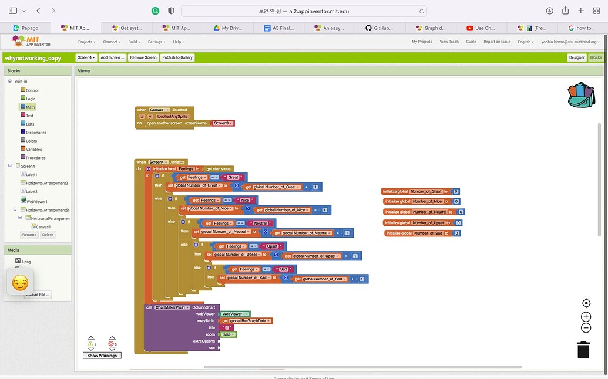
Task: Click the trash can to view deleted blocks
Action: [x=583, y=349]
